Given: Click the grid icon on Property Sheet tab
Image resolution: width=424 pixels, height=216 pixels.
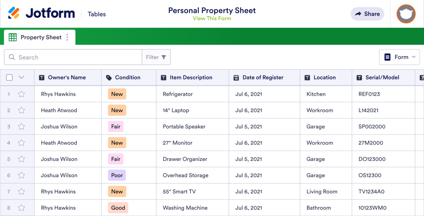Looking at the screenshot, I should click(x=13, y=37).
